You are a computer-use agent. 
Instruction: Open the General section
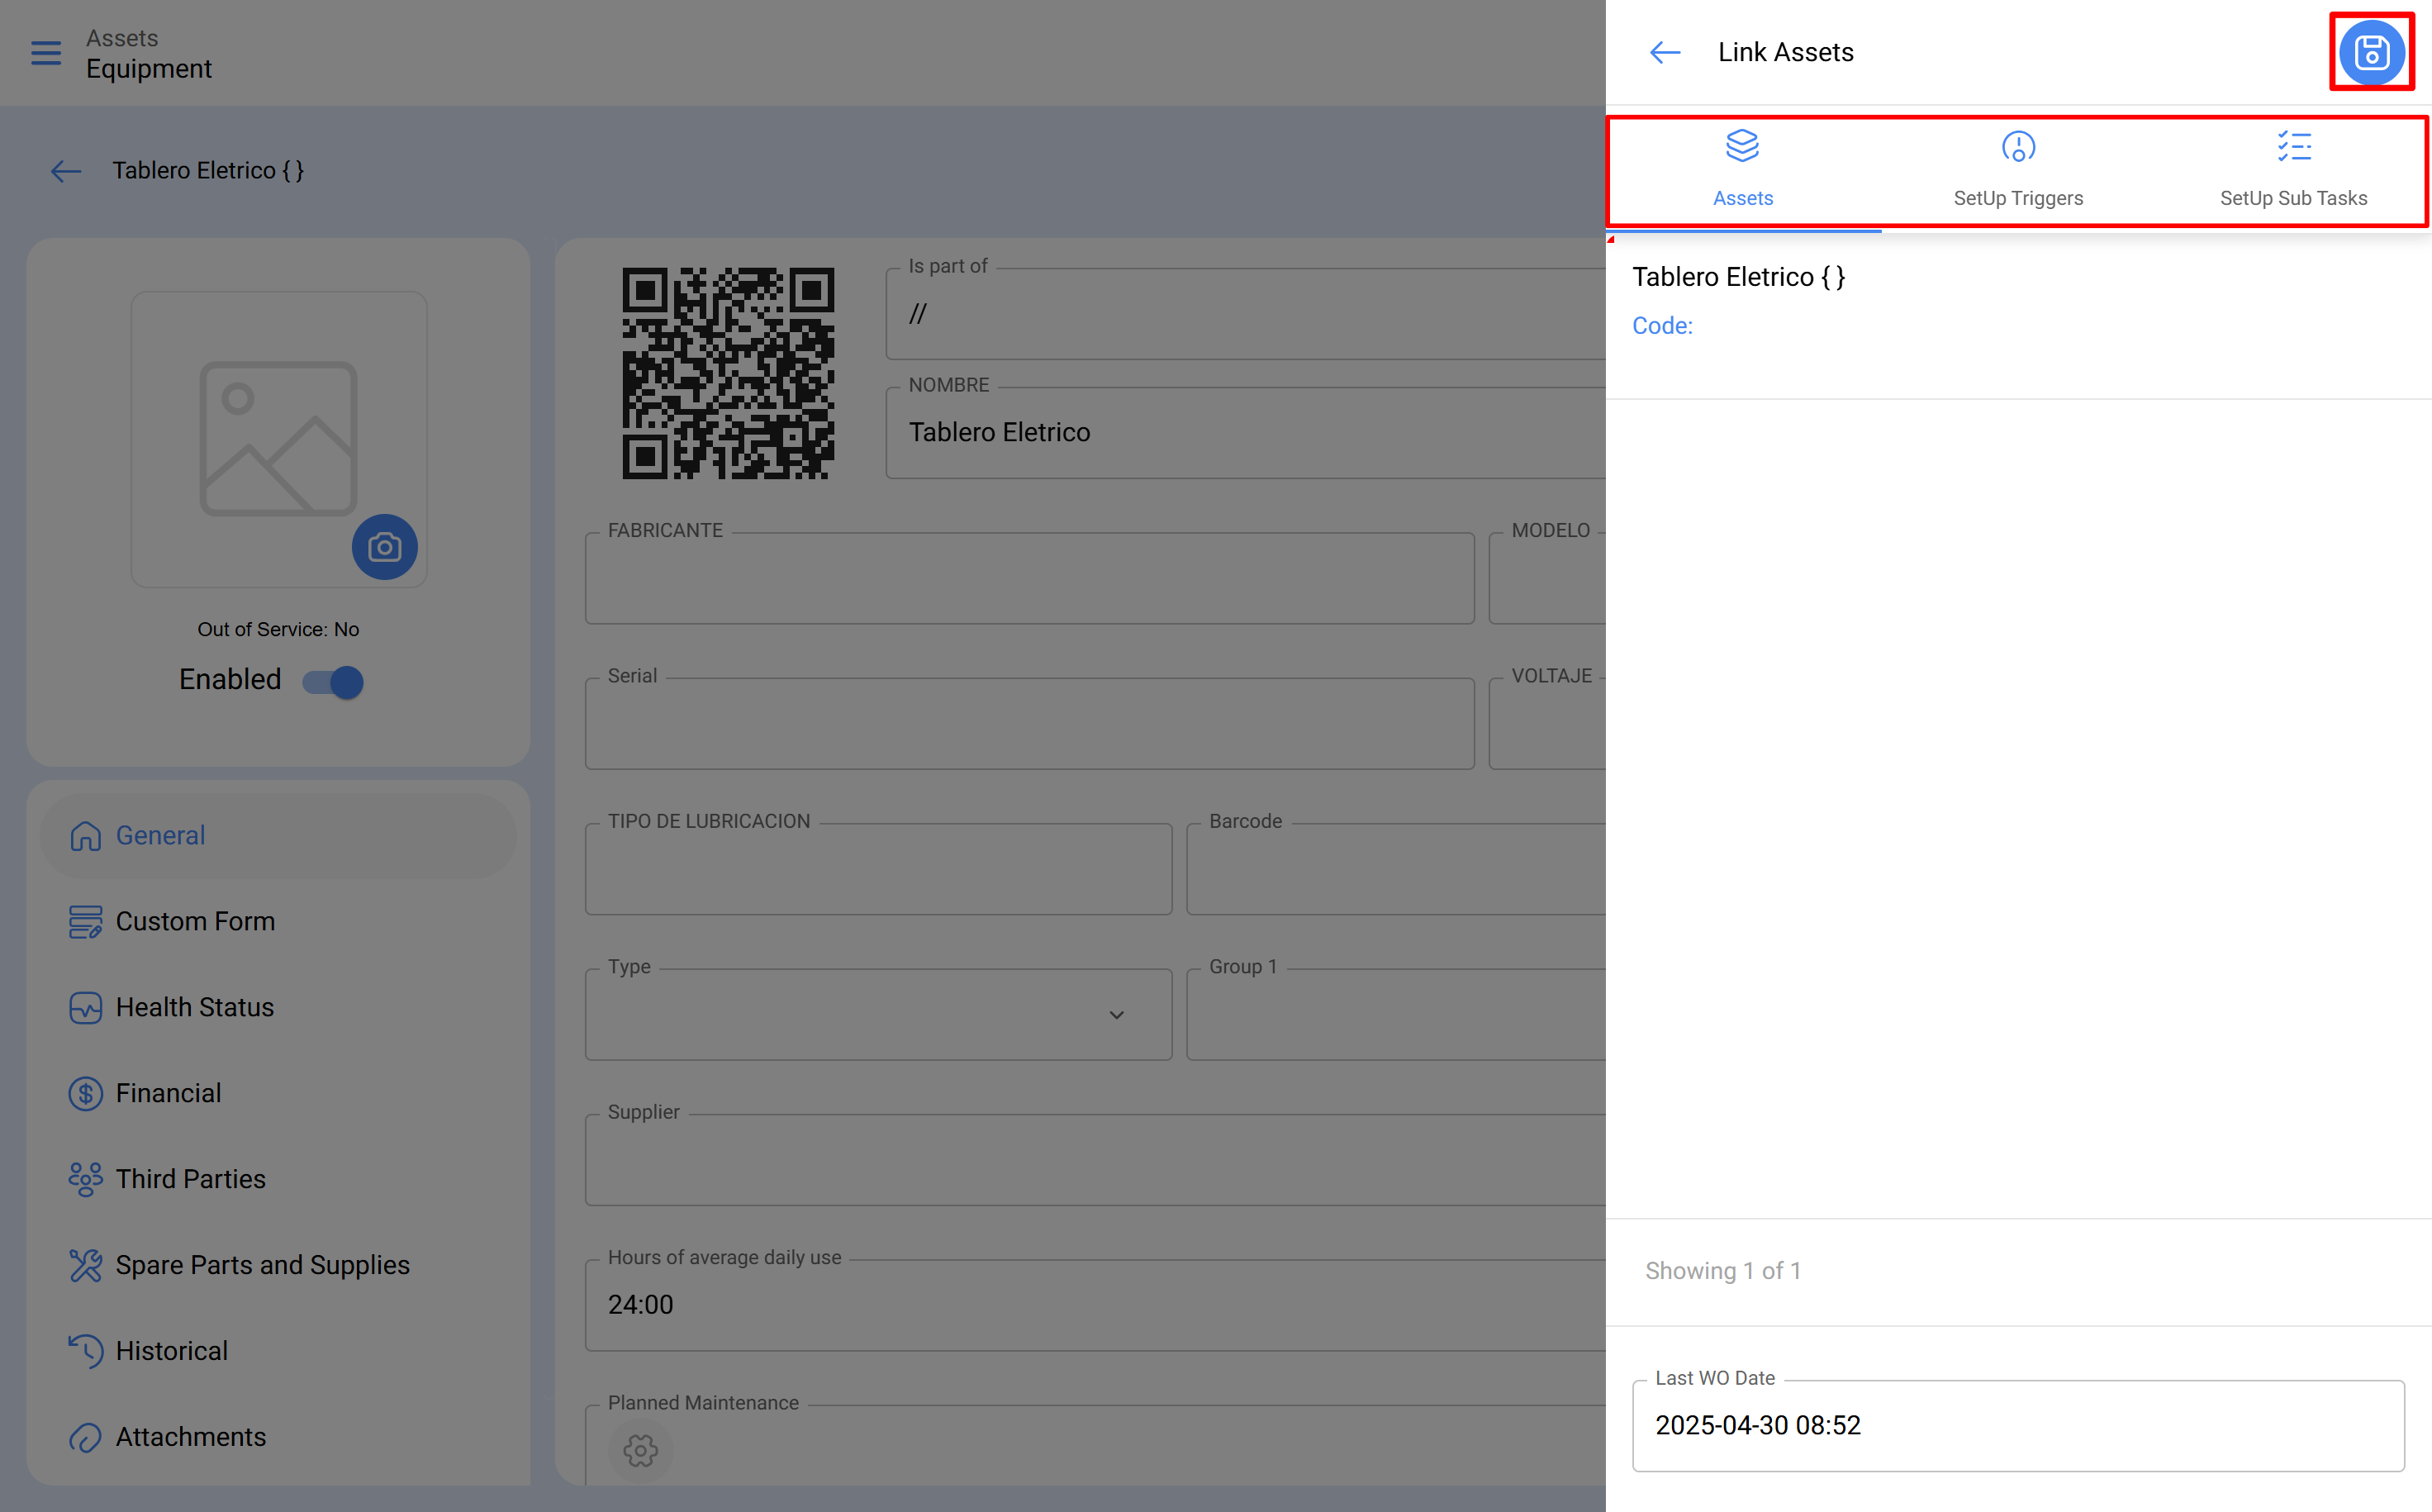279,836
